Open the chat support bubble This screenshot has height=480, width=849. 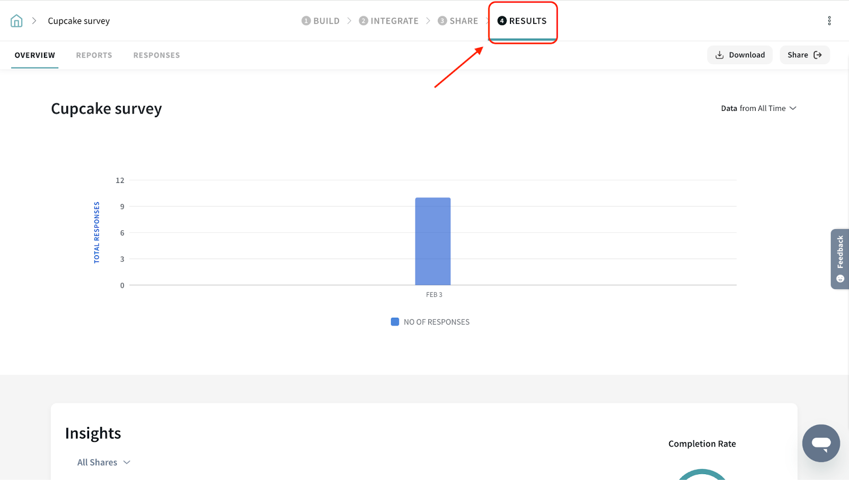click(821, 443)
